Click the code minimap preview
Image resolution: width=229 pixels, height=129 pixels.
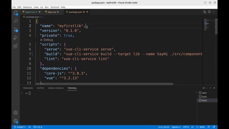point(209,25)
